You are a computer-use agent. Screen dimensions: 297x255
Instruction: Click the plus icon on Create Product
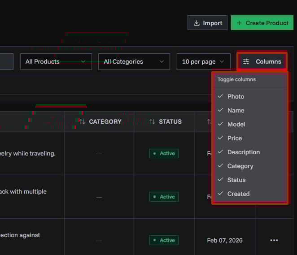click(x=239, y=23)
